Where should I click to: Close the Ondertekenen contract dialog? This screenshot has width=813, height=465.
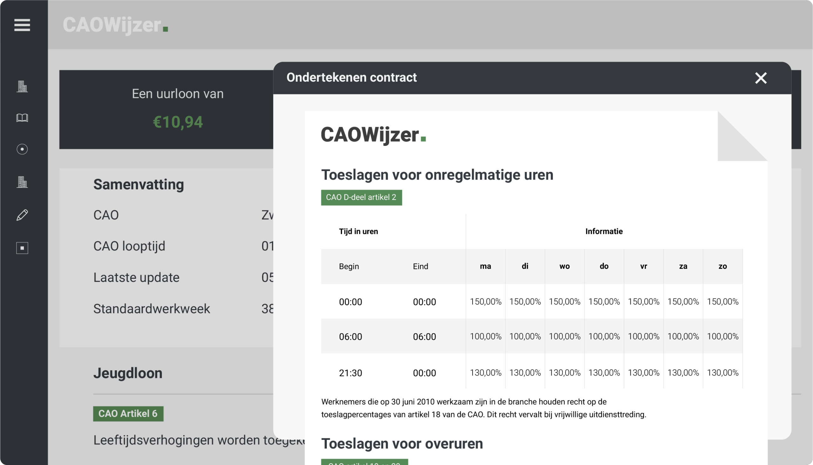[x=761, y=78]
